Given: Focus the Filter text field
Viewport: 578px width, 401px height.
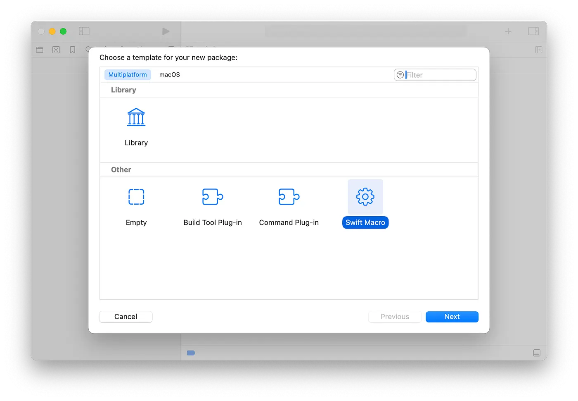Looking at the screenshot, I should point(435,75).
